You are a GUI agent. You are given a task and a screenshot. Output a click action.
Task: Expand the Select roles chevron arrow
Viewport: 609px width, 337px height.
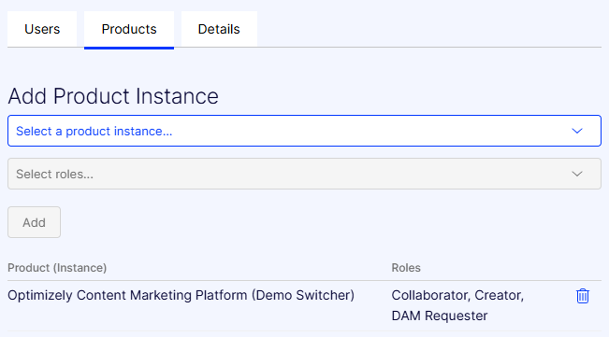pos(577,174)
